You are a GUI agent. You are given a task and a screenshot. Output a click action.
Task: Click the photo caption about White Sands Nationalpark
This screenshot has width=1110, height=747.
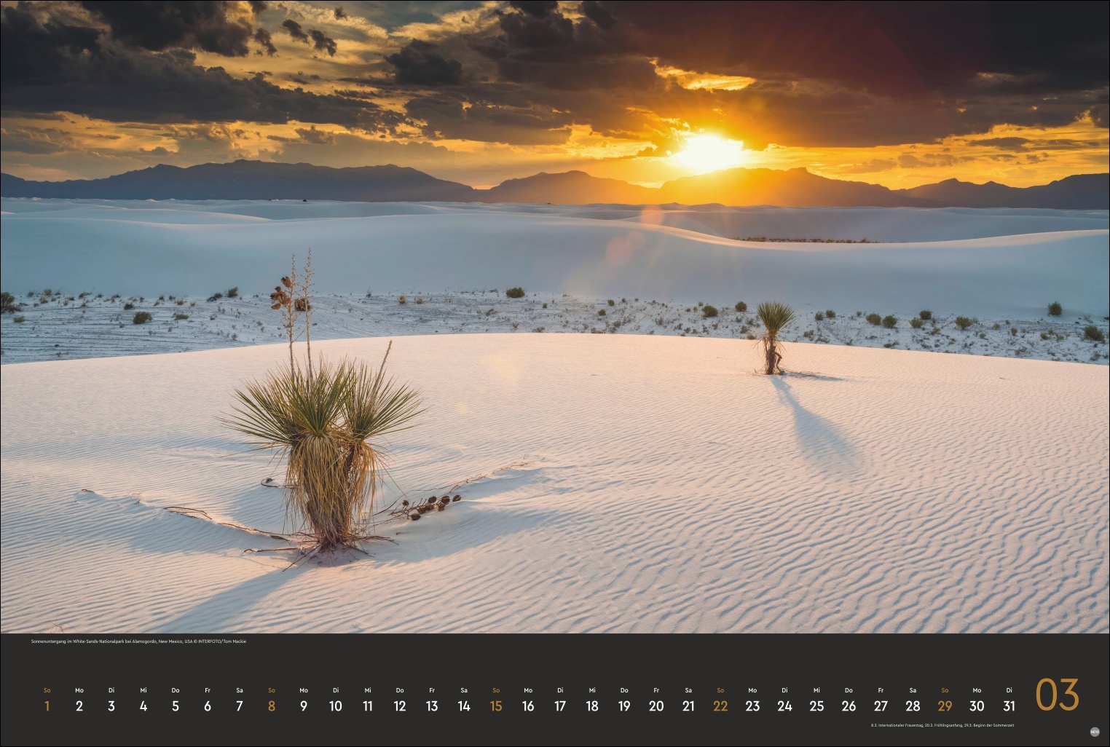(138, 641)
